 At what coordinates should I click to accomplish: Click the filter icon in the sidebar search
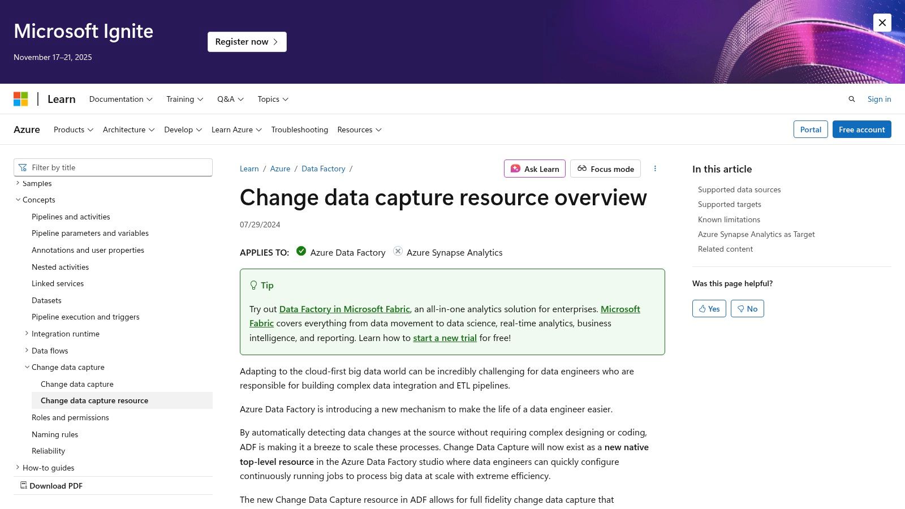(23, 167)
